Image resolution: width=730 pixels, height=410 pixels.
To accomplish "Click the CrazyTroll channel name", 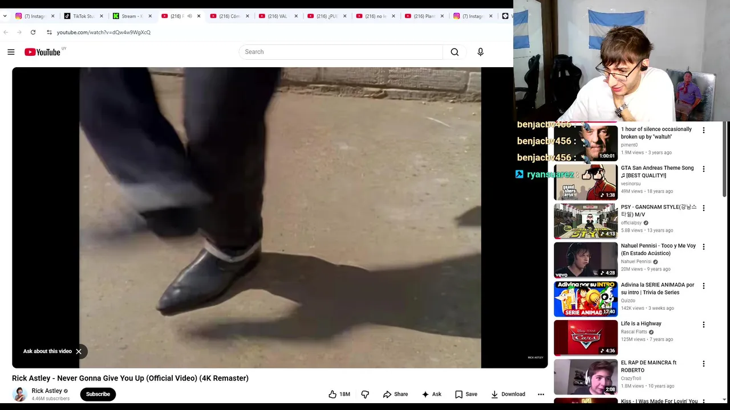I will click(x=631, y=378).
